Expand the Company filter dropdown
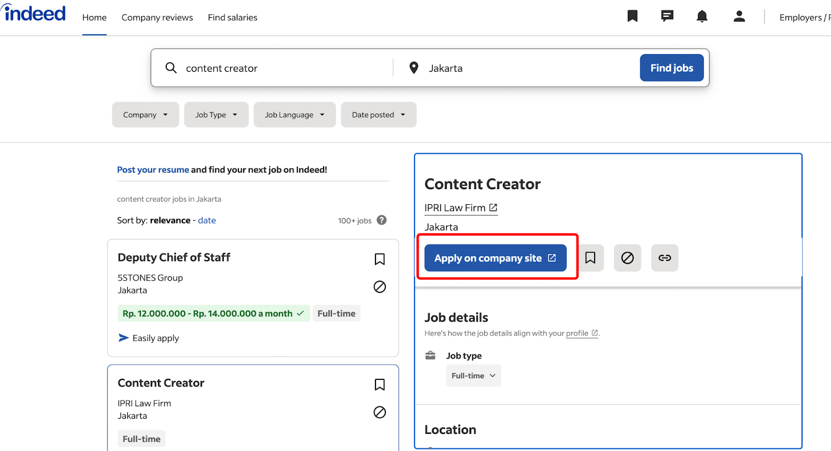The image size is (831, 451). click(145, 115)
